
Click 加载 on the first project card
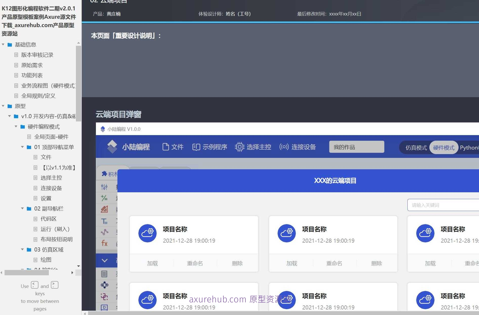pos(152,263)
